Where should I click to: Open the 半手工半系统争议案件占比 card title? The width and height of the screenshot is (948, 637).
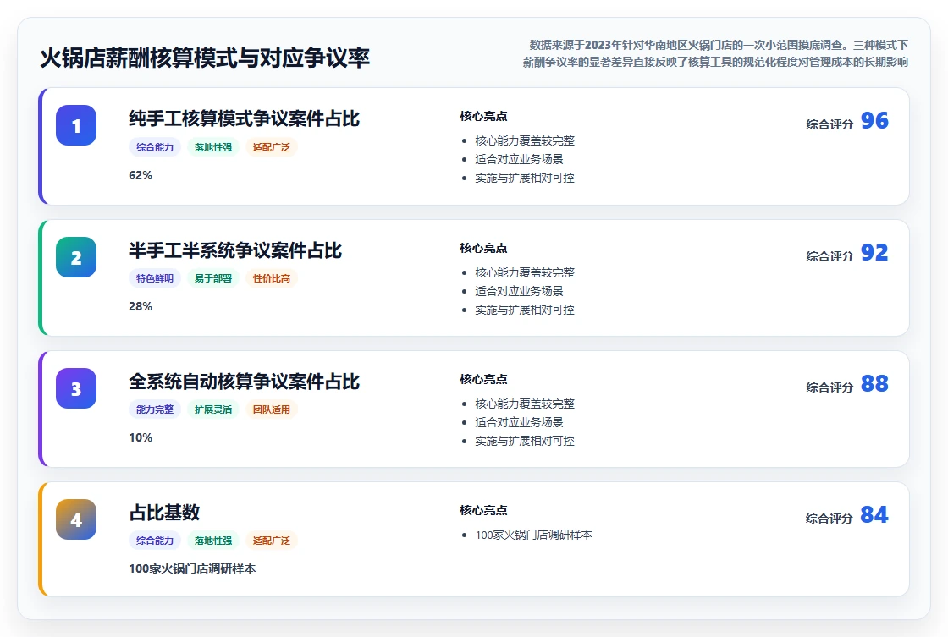pyautogui.click(x=235, y=250)
